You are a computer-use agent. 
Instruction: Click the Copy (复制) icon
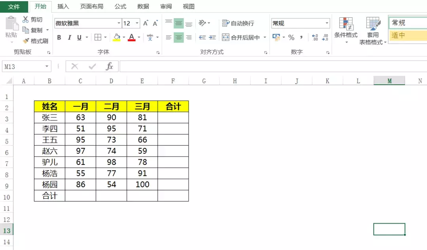(26, 30)
